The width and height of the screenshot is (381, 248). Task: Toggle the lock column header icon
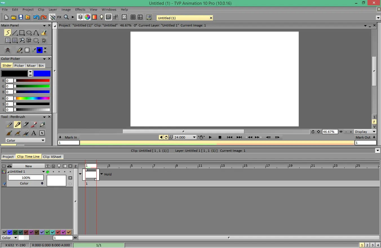pyautogui.click(x=53, y=166)
